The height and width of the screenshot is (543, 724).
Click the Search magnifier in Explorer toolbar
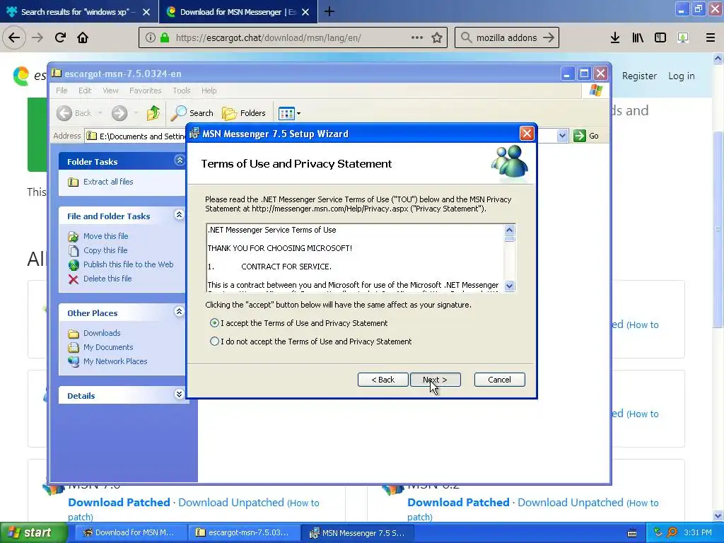178,113
